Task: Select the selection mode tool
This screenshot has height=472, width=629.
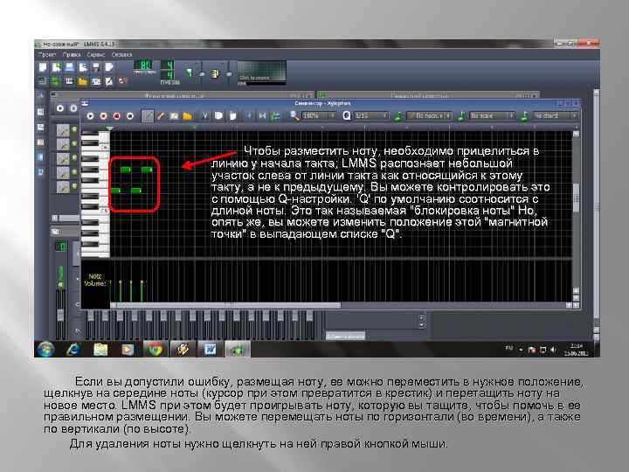Action: point(174,116)
